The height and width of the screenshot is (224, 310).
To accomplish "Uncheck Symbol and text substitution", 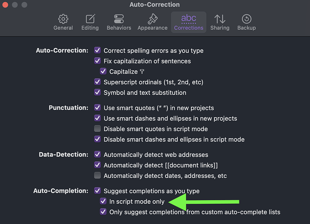I will 97,92.
